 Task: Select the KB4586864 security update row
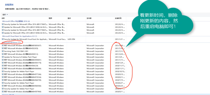(64, 69)
